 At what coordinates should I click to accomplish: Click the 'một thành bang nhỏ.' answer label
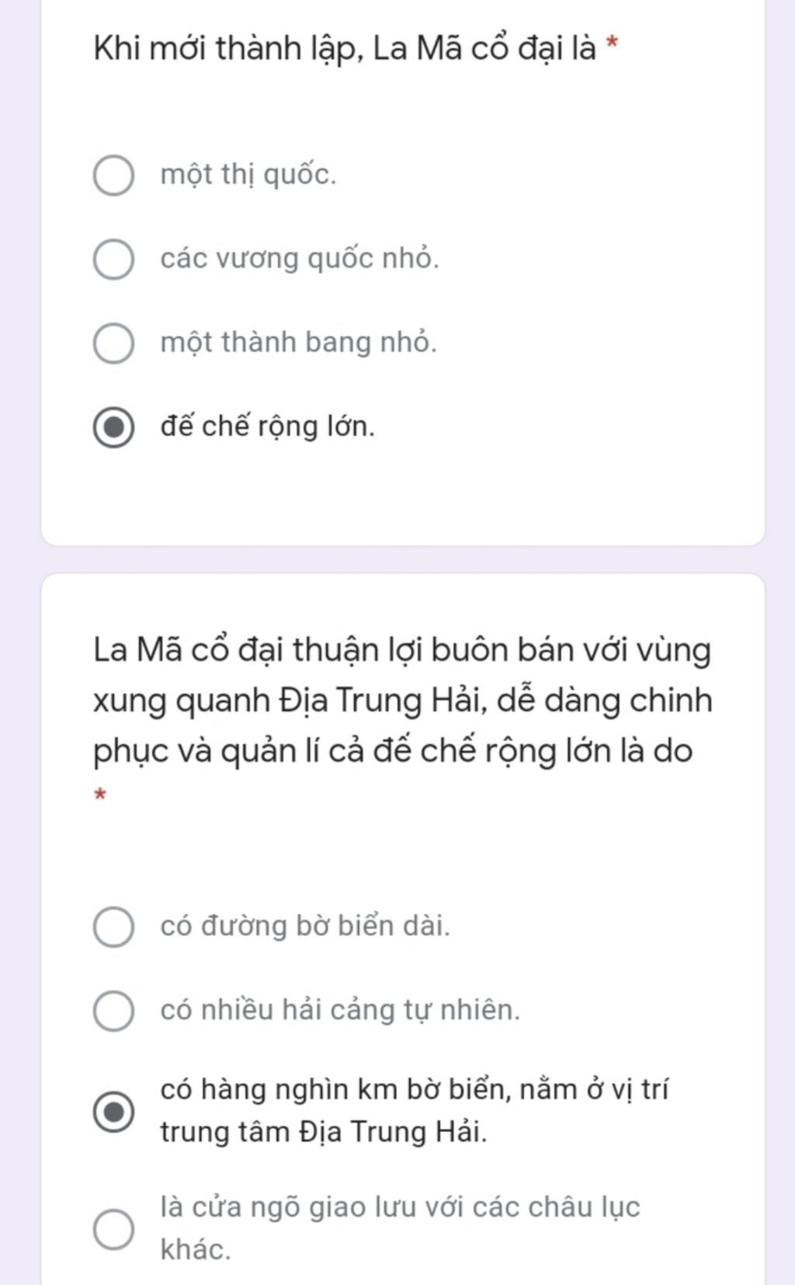299,343
